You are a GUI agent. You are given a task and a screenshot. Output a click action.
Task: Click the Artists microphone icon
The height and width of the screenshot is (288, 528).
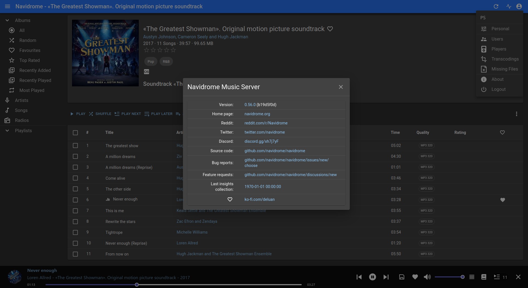coord(7,100)
